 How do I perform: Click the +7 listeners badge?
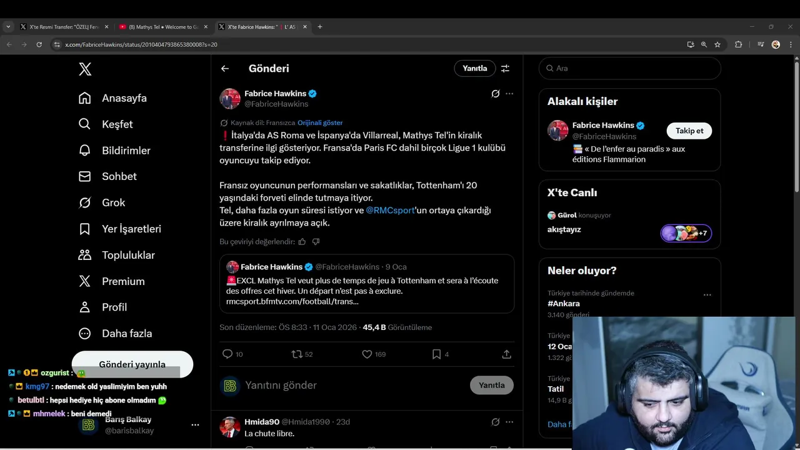click(686, 233)
